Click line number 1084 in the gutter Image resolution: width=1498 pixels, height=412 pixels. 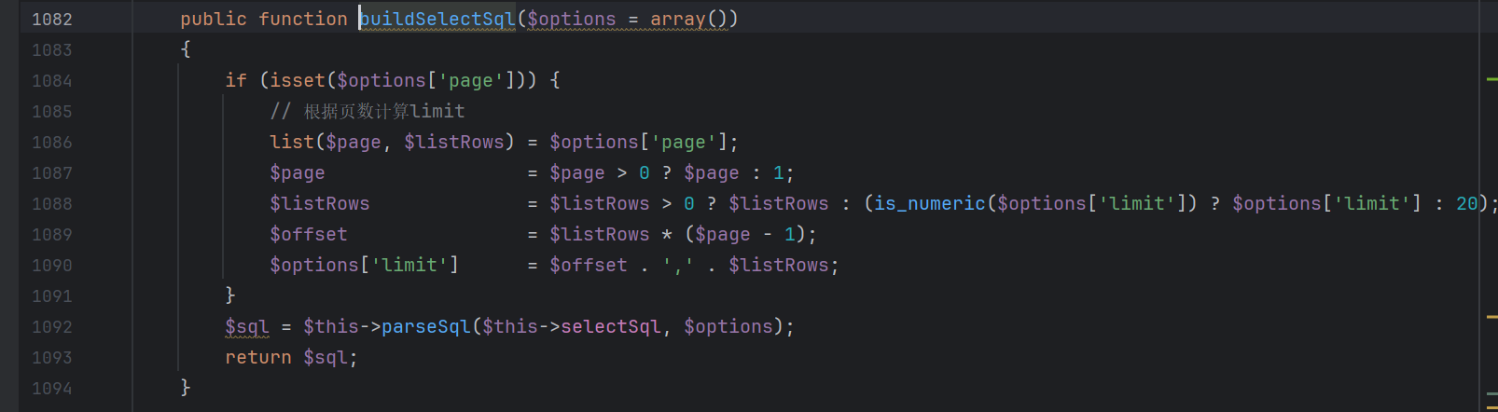coord(51,80)
